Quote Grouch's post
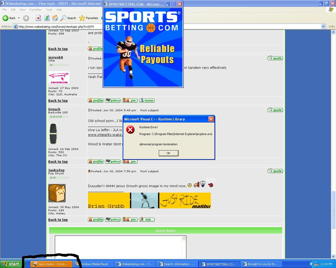Viewport: 336px width, 268px height. coord(275,110)
